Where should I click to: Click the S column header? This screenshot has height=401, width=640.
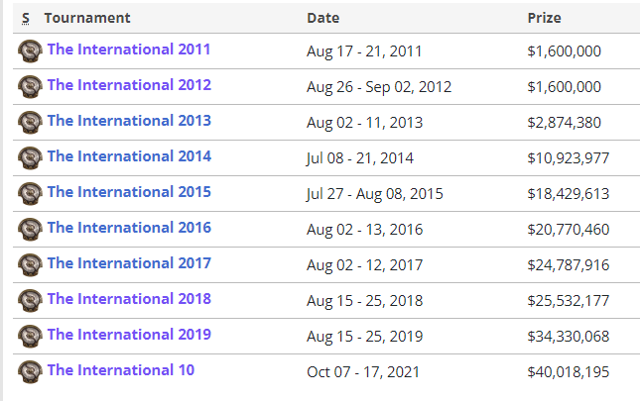click(x=25, y=18)
